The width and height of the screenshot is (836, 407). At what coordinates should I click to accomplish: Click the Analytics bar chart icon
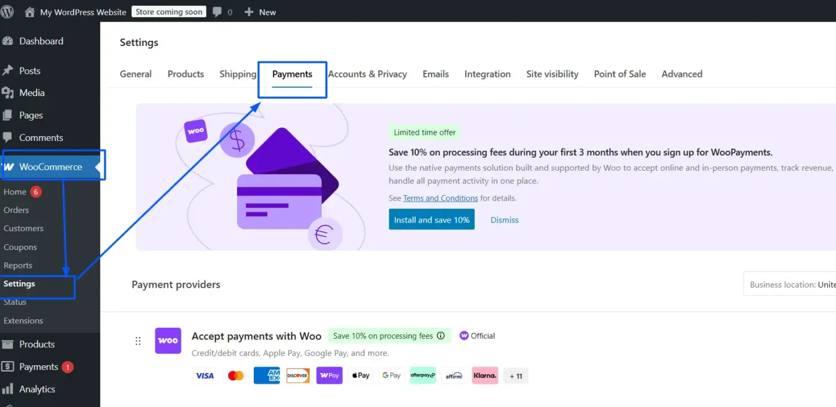pyautogui.click(x=8, y=389)
